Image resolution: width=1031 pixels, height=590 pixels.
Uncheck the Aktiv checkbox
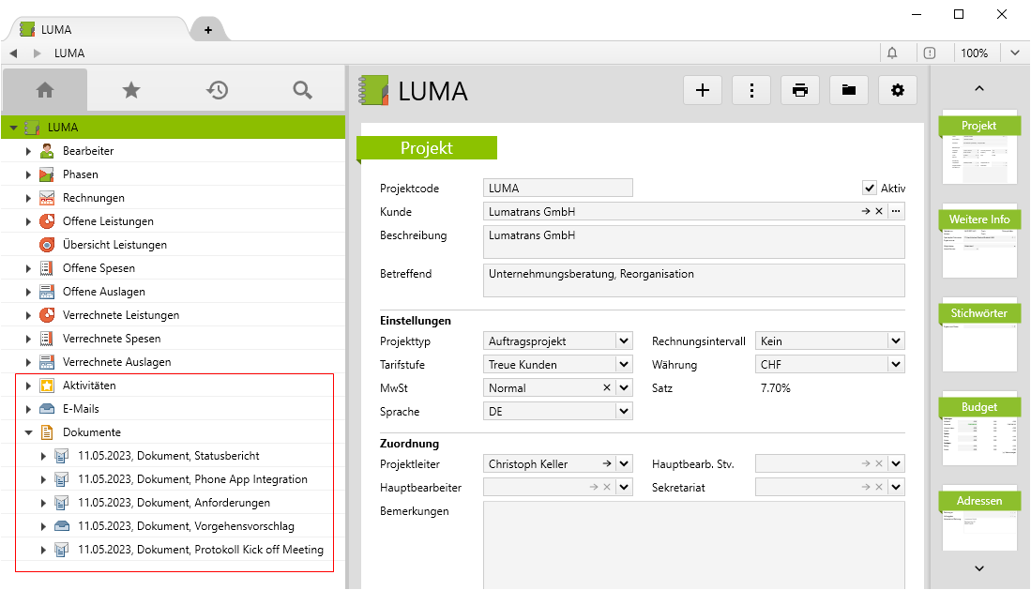pyautogui.click(x=870, y=188)
